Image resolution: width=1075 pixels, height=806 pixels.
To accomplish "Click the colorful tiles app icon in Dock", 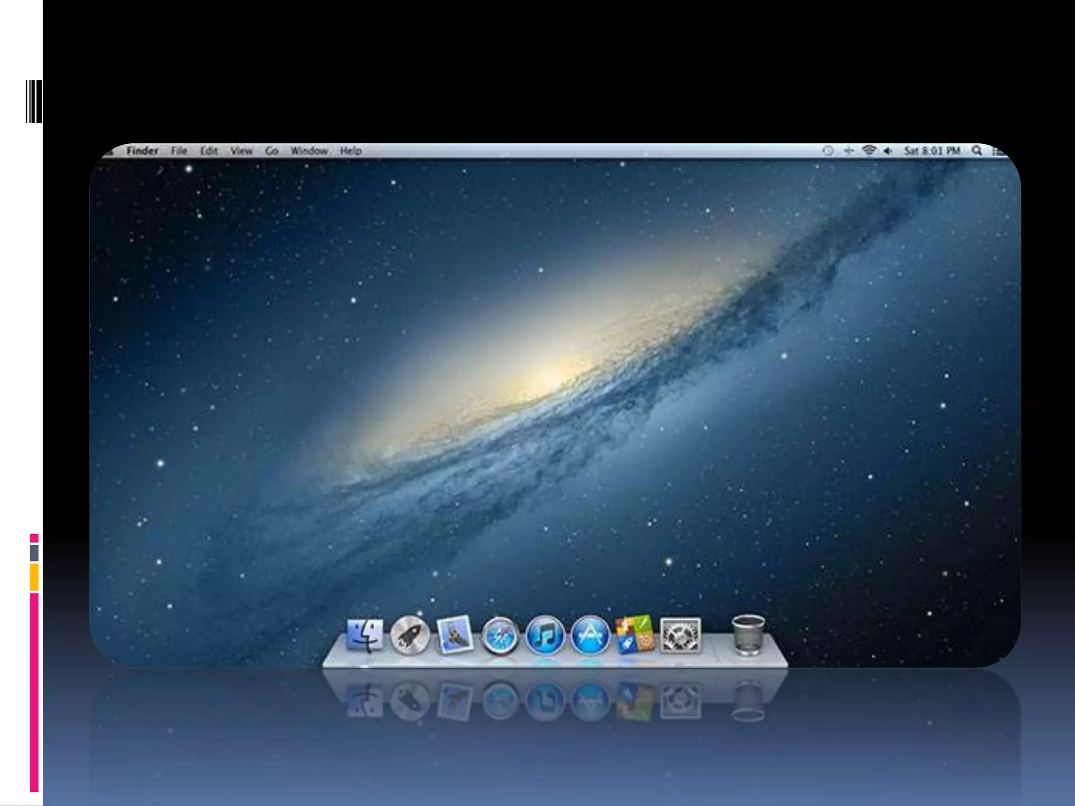I will (x=635, y=635).
